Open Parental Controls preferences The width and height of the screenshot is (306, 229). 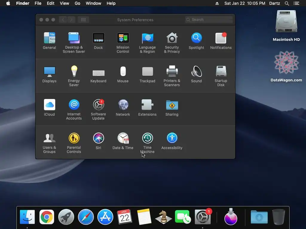pos(74,143)
